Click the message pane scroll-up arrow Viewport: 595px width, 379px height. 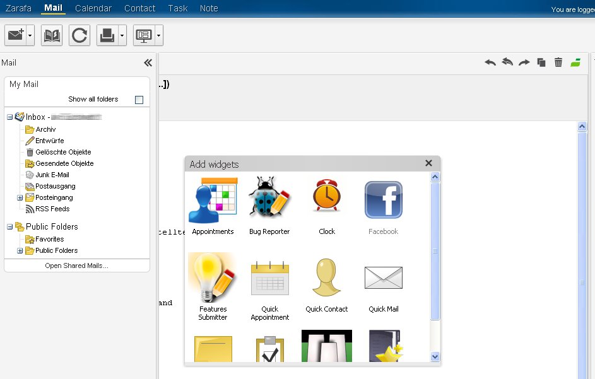[x=582, y=126]
